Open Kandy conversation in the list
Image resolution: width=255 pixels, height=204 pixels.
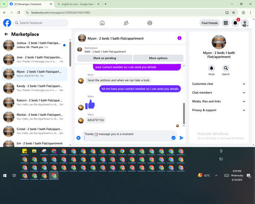(34, 88)
